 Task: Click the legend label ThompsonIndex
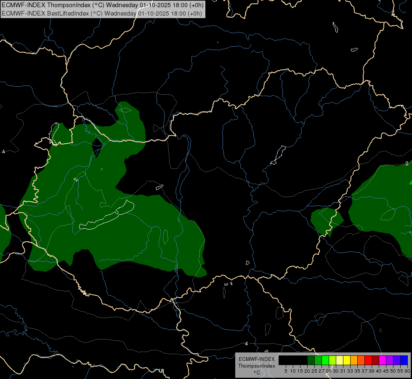click(x=257, y=366)
